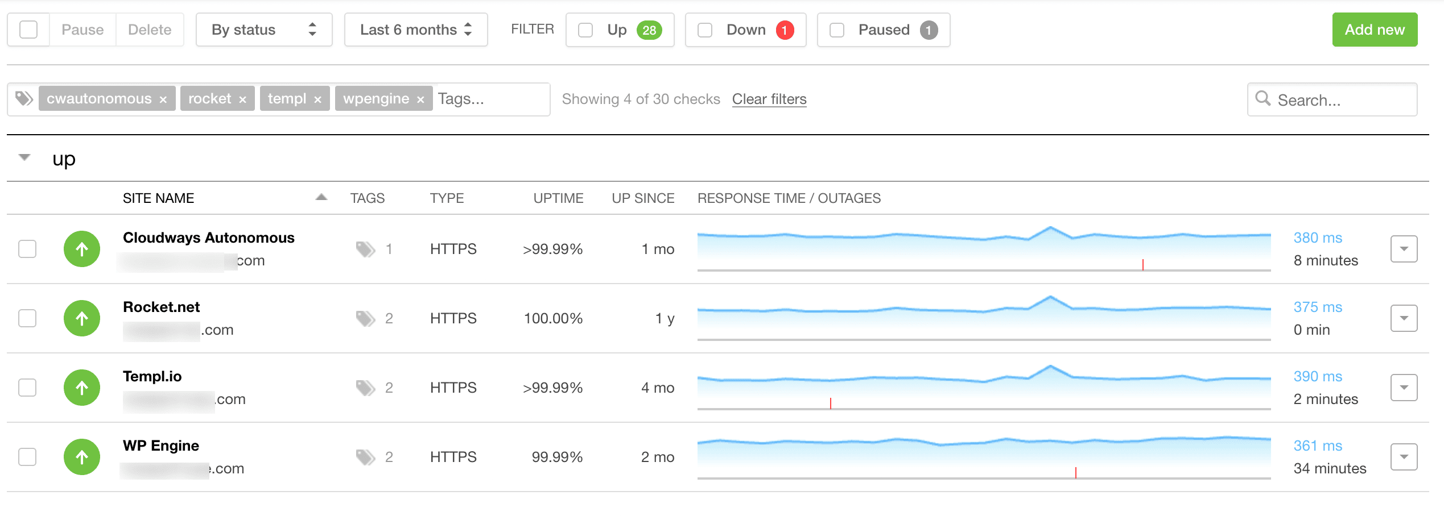Click the green up-arrow status icon for Templ.io
1444x516 pixels.
click(82, 388)
